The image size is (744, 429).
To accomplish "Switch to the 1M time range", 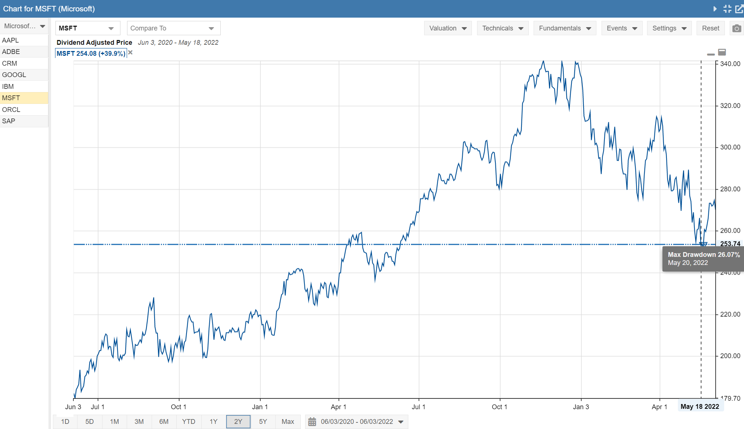I will pos(115,422).
